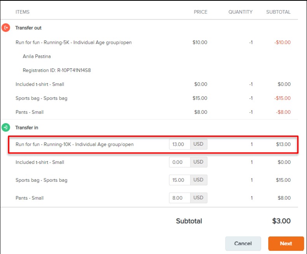Screen dimensions: 307x254
Task: Click the green Transfer in icon
Action: [x=6, y=127]
